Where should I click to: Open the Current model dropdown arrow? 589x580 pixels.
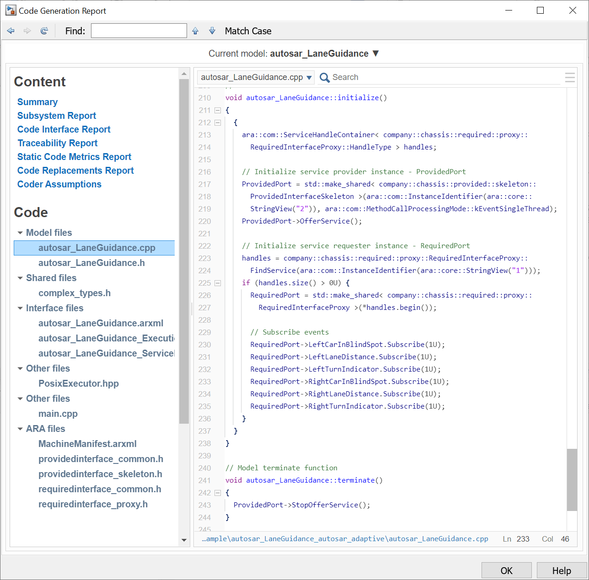pos(376,53)
